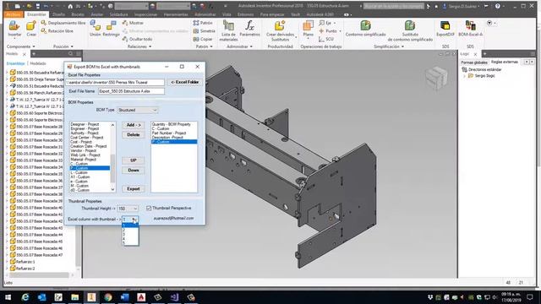541x304 pixels.
Task: Select the Rotación libre tool
Action: tap(57, 31)
